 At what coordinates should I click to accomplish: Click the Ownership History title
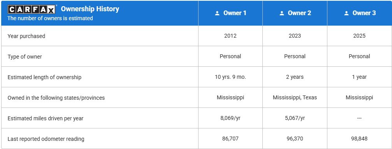[90, 9]
